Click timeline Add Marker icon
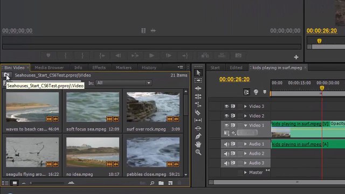This screenshot has width=345, height=194. [265, 92]
